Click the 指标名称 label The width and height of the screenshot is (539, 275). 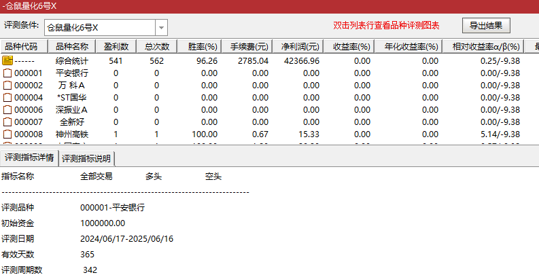18,177
